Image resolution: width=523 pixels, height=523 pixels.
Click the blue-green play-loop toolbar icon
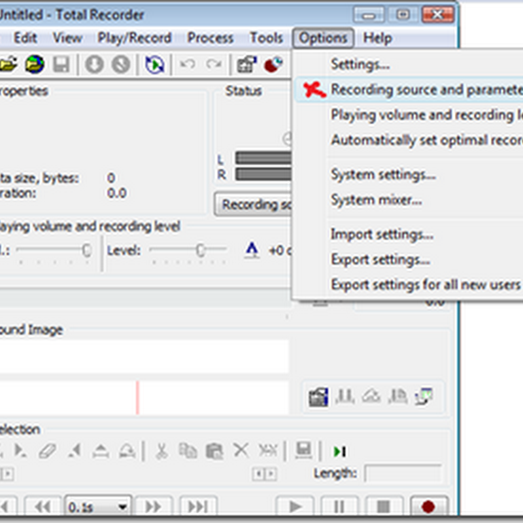coord(155,64)
